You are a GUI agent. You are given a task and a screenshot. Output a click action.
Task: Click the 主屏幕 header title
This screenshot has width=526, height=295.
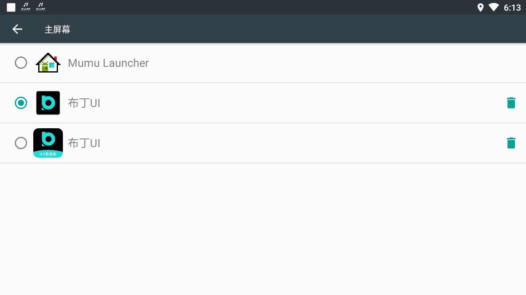pyautogui.click(x=58, y=29)
